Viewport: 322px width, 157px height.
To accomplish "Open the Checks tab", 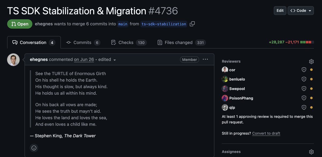I will click(129, 42).
